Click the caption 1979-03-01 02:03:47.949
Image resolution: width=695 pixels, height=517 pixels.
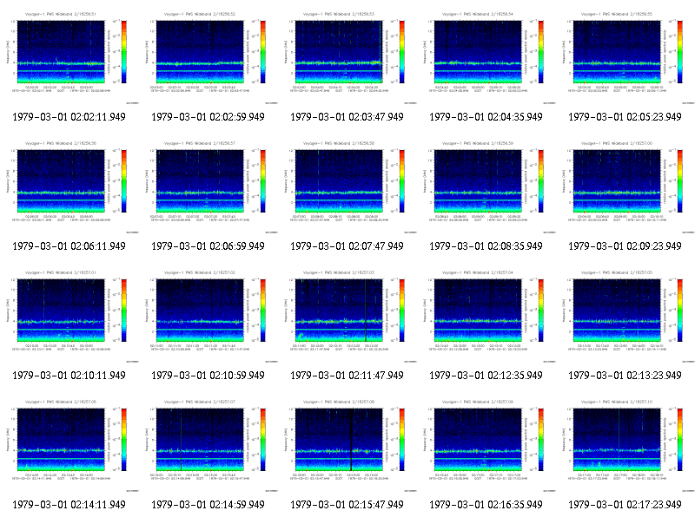(x=347, y=117)
